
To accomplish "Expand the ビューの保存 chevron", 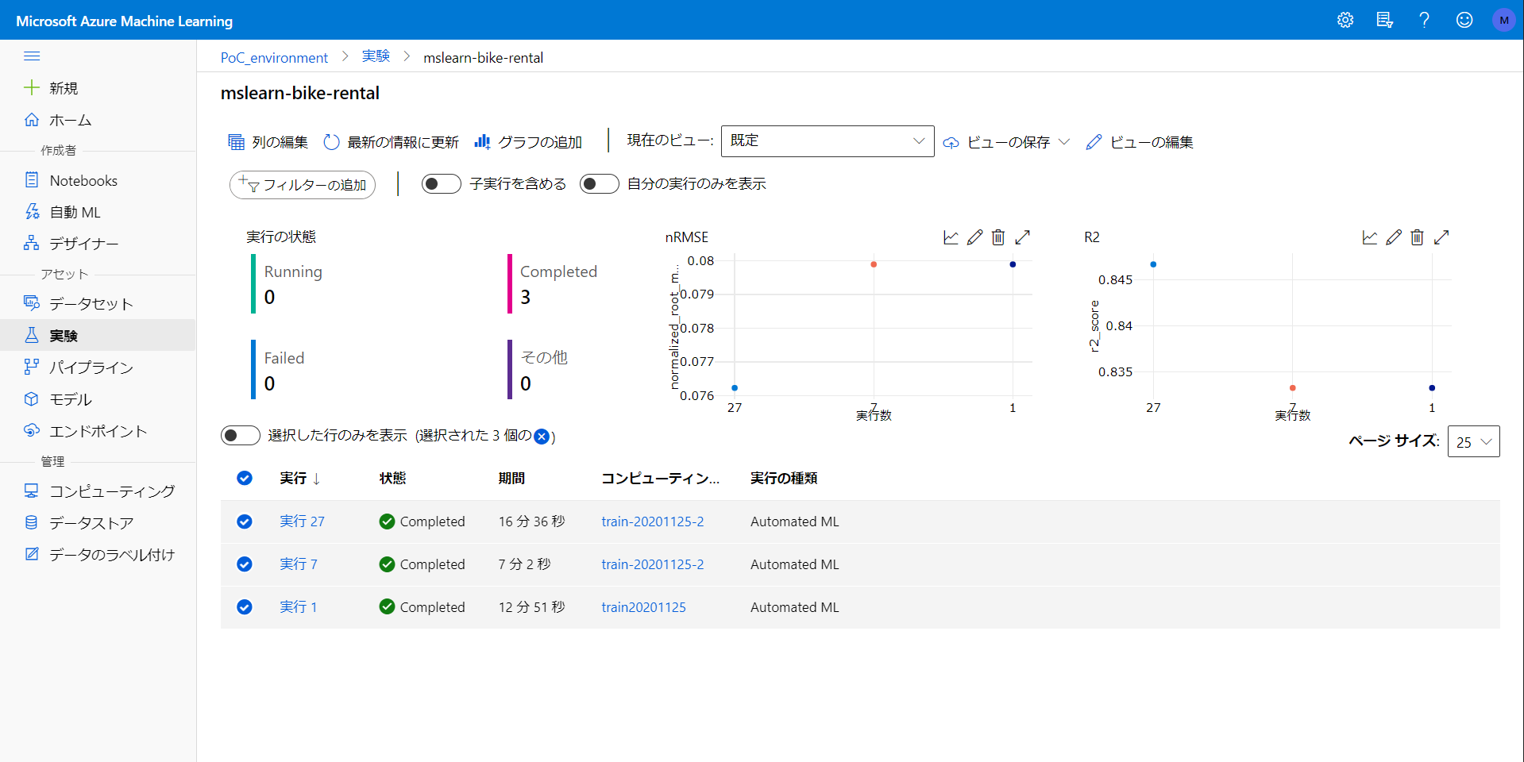I will (1064, 142).
